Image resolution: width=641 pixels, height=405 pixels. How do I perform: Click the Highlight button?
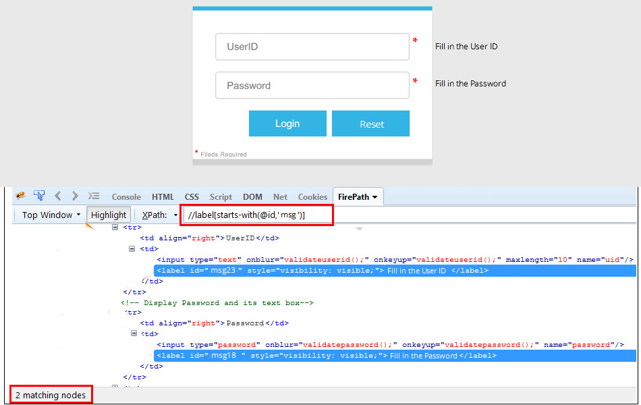109,215
